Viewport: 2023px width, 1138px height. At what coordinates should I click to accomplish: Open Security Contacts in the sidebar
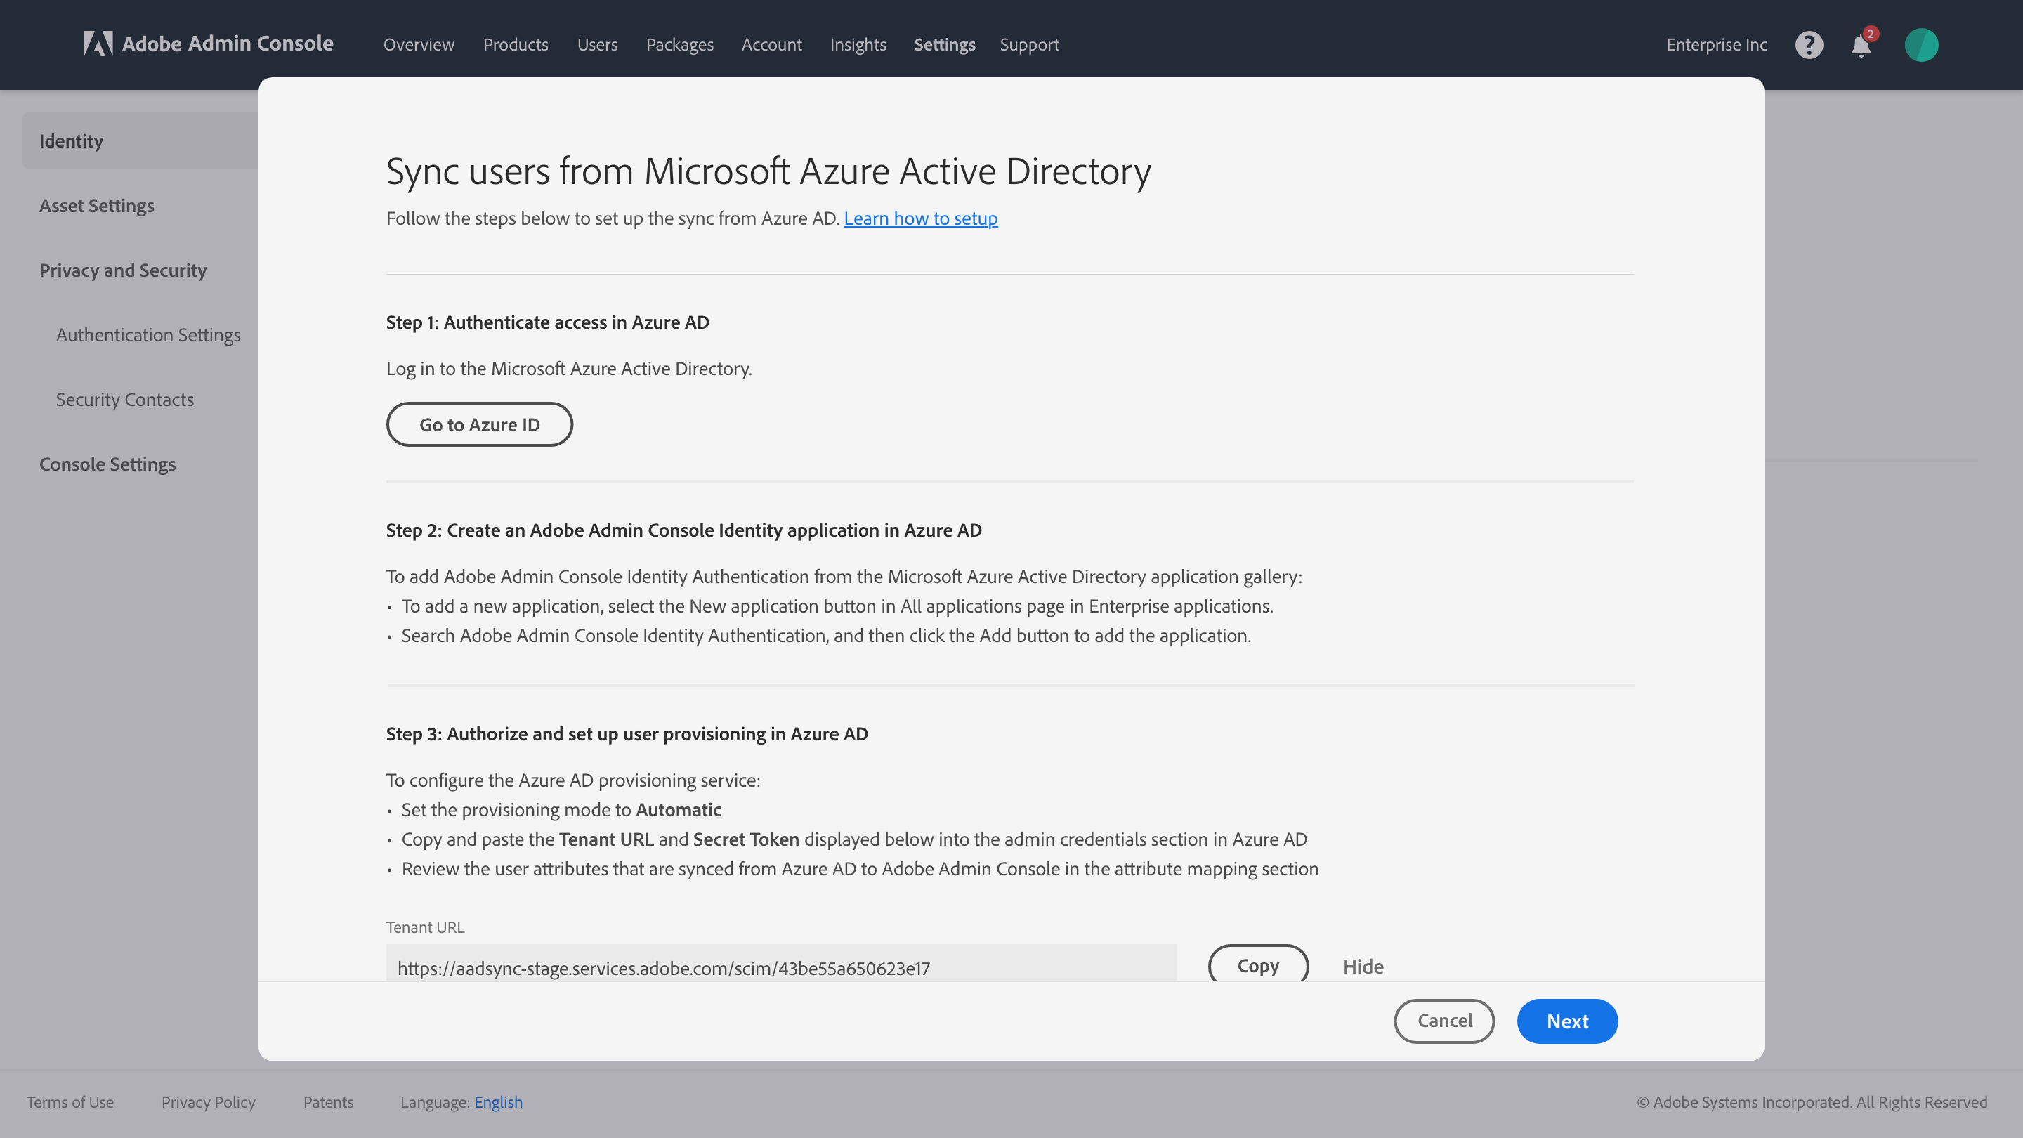124,400
